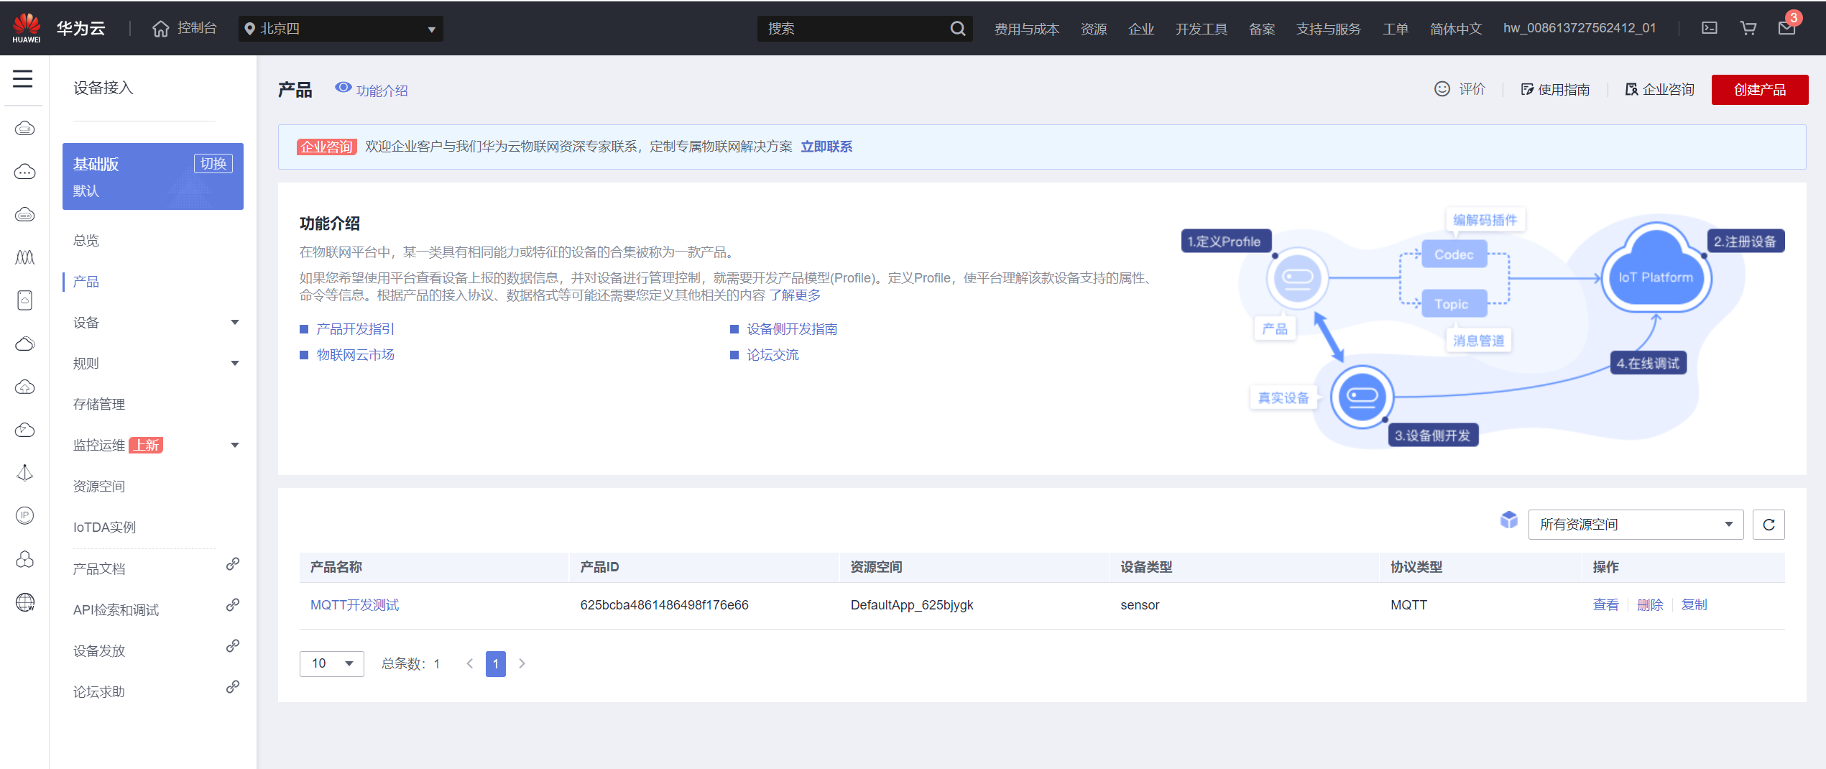
Task: Open the 费用与成本 top menu
Action: [x=1026, y=29]
